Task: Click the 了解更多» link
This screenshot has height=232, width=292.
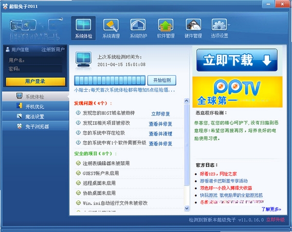Action: point(271,209)
